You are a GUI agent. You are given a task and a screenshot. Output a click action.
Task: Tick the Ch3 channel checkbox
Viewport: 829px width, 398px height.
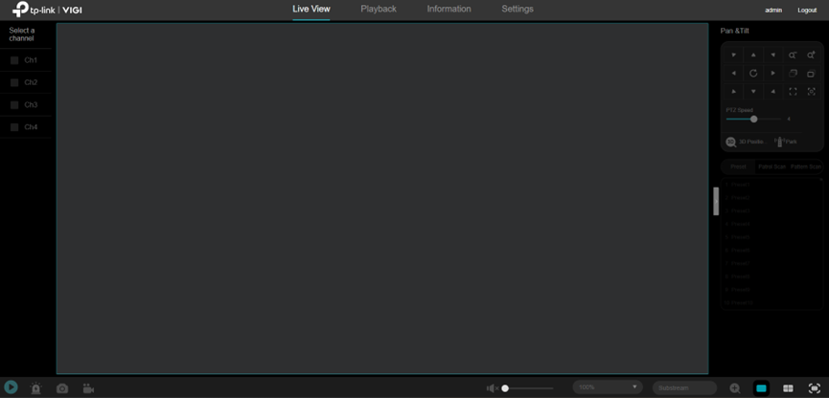tap(14, 105)
